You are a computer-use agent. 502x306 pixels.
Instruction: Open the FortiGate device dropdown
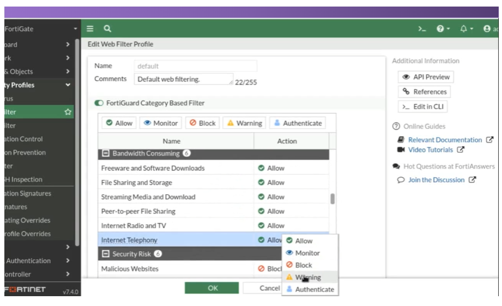pyautogui.click(x=75, y=29)
